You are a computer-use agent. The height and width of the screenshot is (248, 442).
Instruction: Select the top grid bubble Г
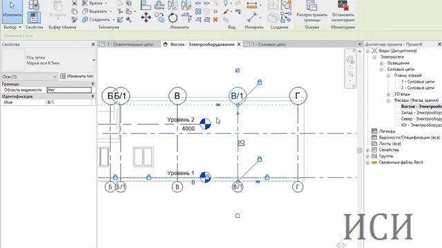[x=298, y=96]
